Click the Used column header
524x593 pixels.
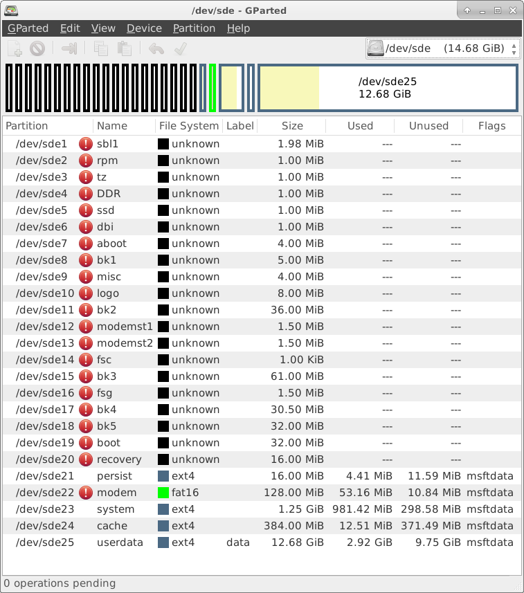click(360, 126)
